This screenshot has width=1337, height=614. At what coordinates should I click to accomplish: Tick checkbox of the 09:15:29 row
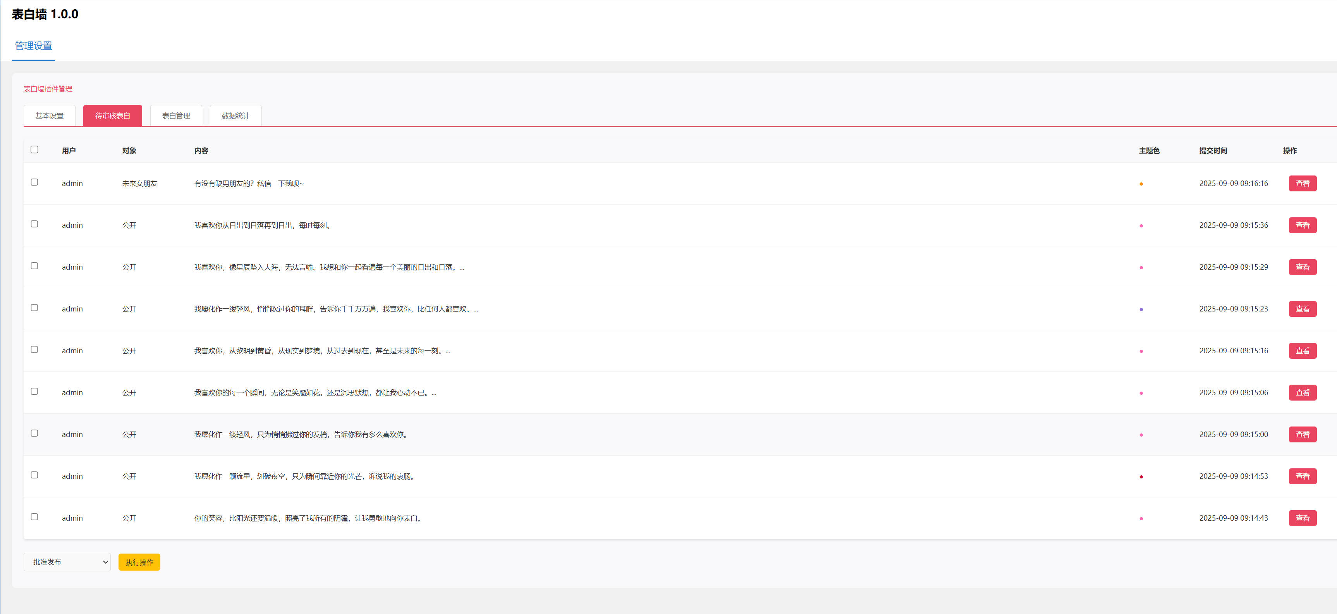click(34, 266)
